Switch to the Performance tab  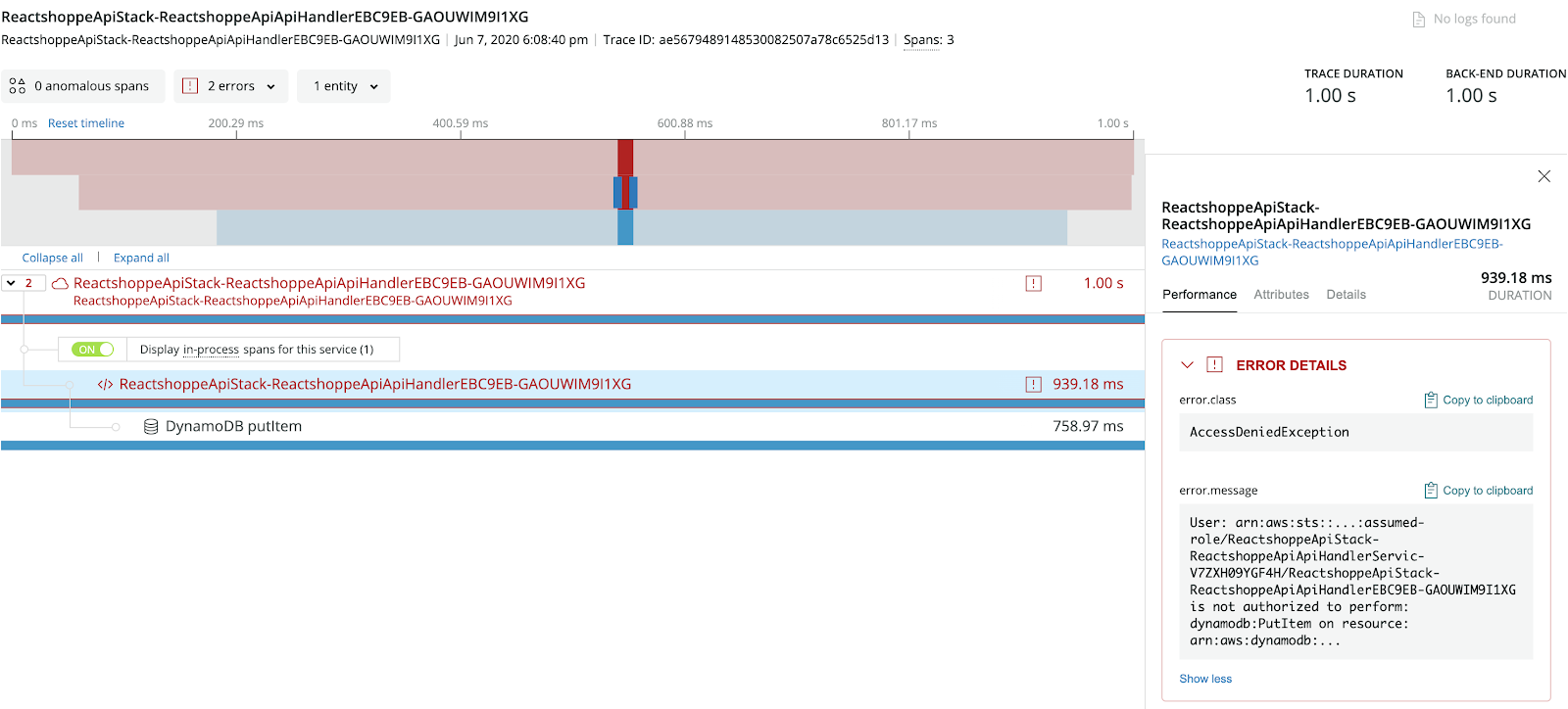1200,295
